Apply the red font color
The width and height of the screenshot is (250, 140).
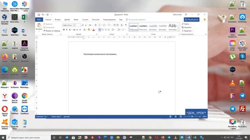[x=94, y=30]
